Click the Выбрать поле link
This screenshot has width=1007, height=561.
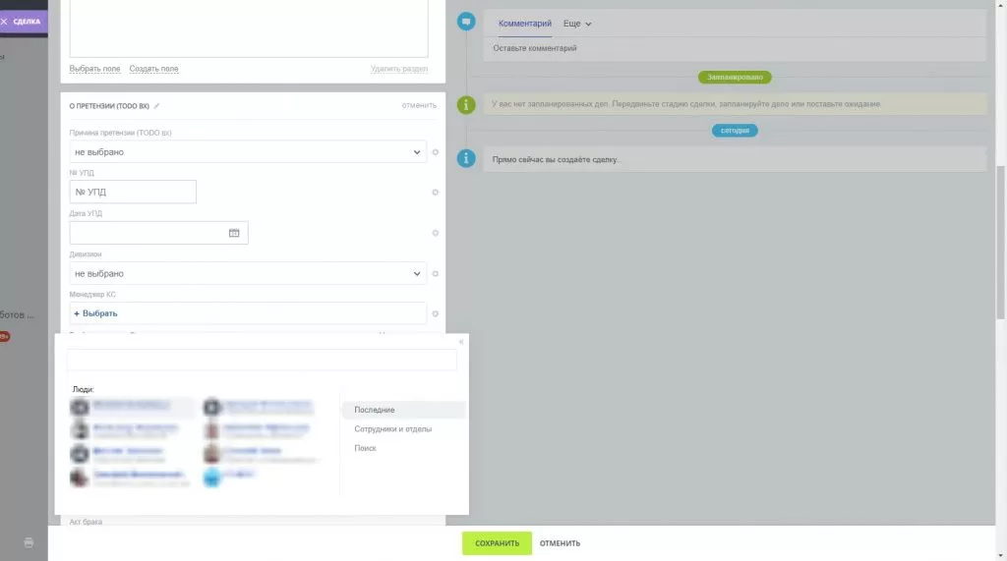(x=94, y=69)
